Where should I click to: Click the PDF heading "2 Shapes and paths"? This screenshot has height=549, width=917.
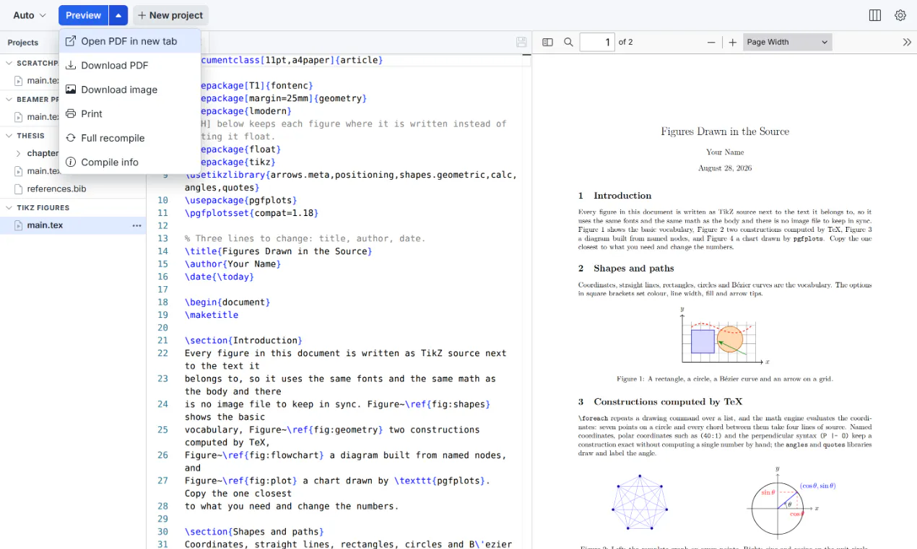[x=626, y=268]
